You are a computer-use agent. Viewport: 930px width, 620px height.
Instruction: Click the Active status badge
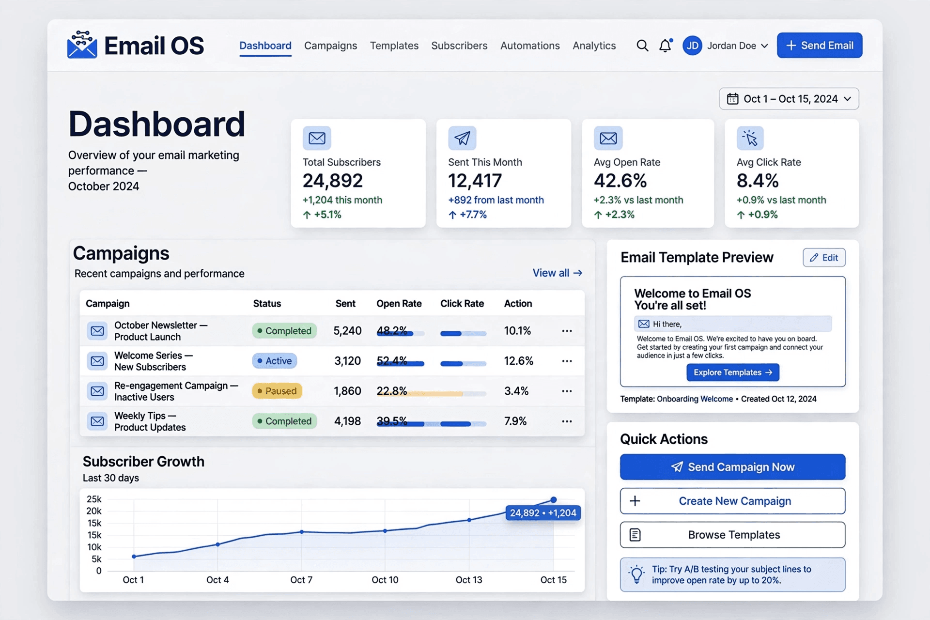(275, 361)
